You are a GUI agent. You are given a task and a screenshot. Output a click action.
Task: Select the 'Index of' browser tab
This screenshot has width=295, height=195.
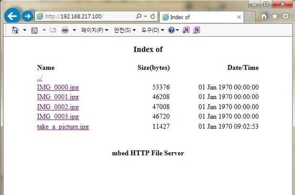201,17
